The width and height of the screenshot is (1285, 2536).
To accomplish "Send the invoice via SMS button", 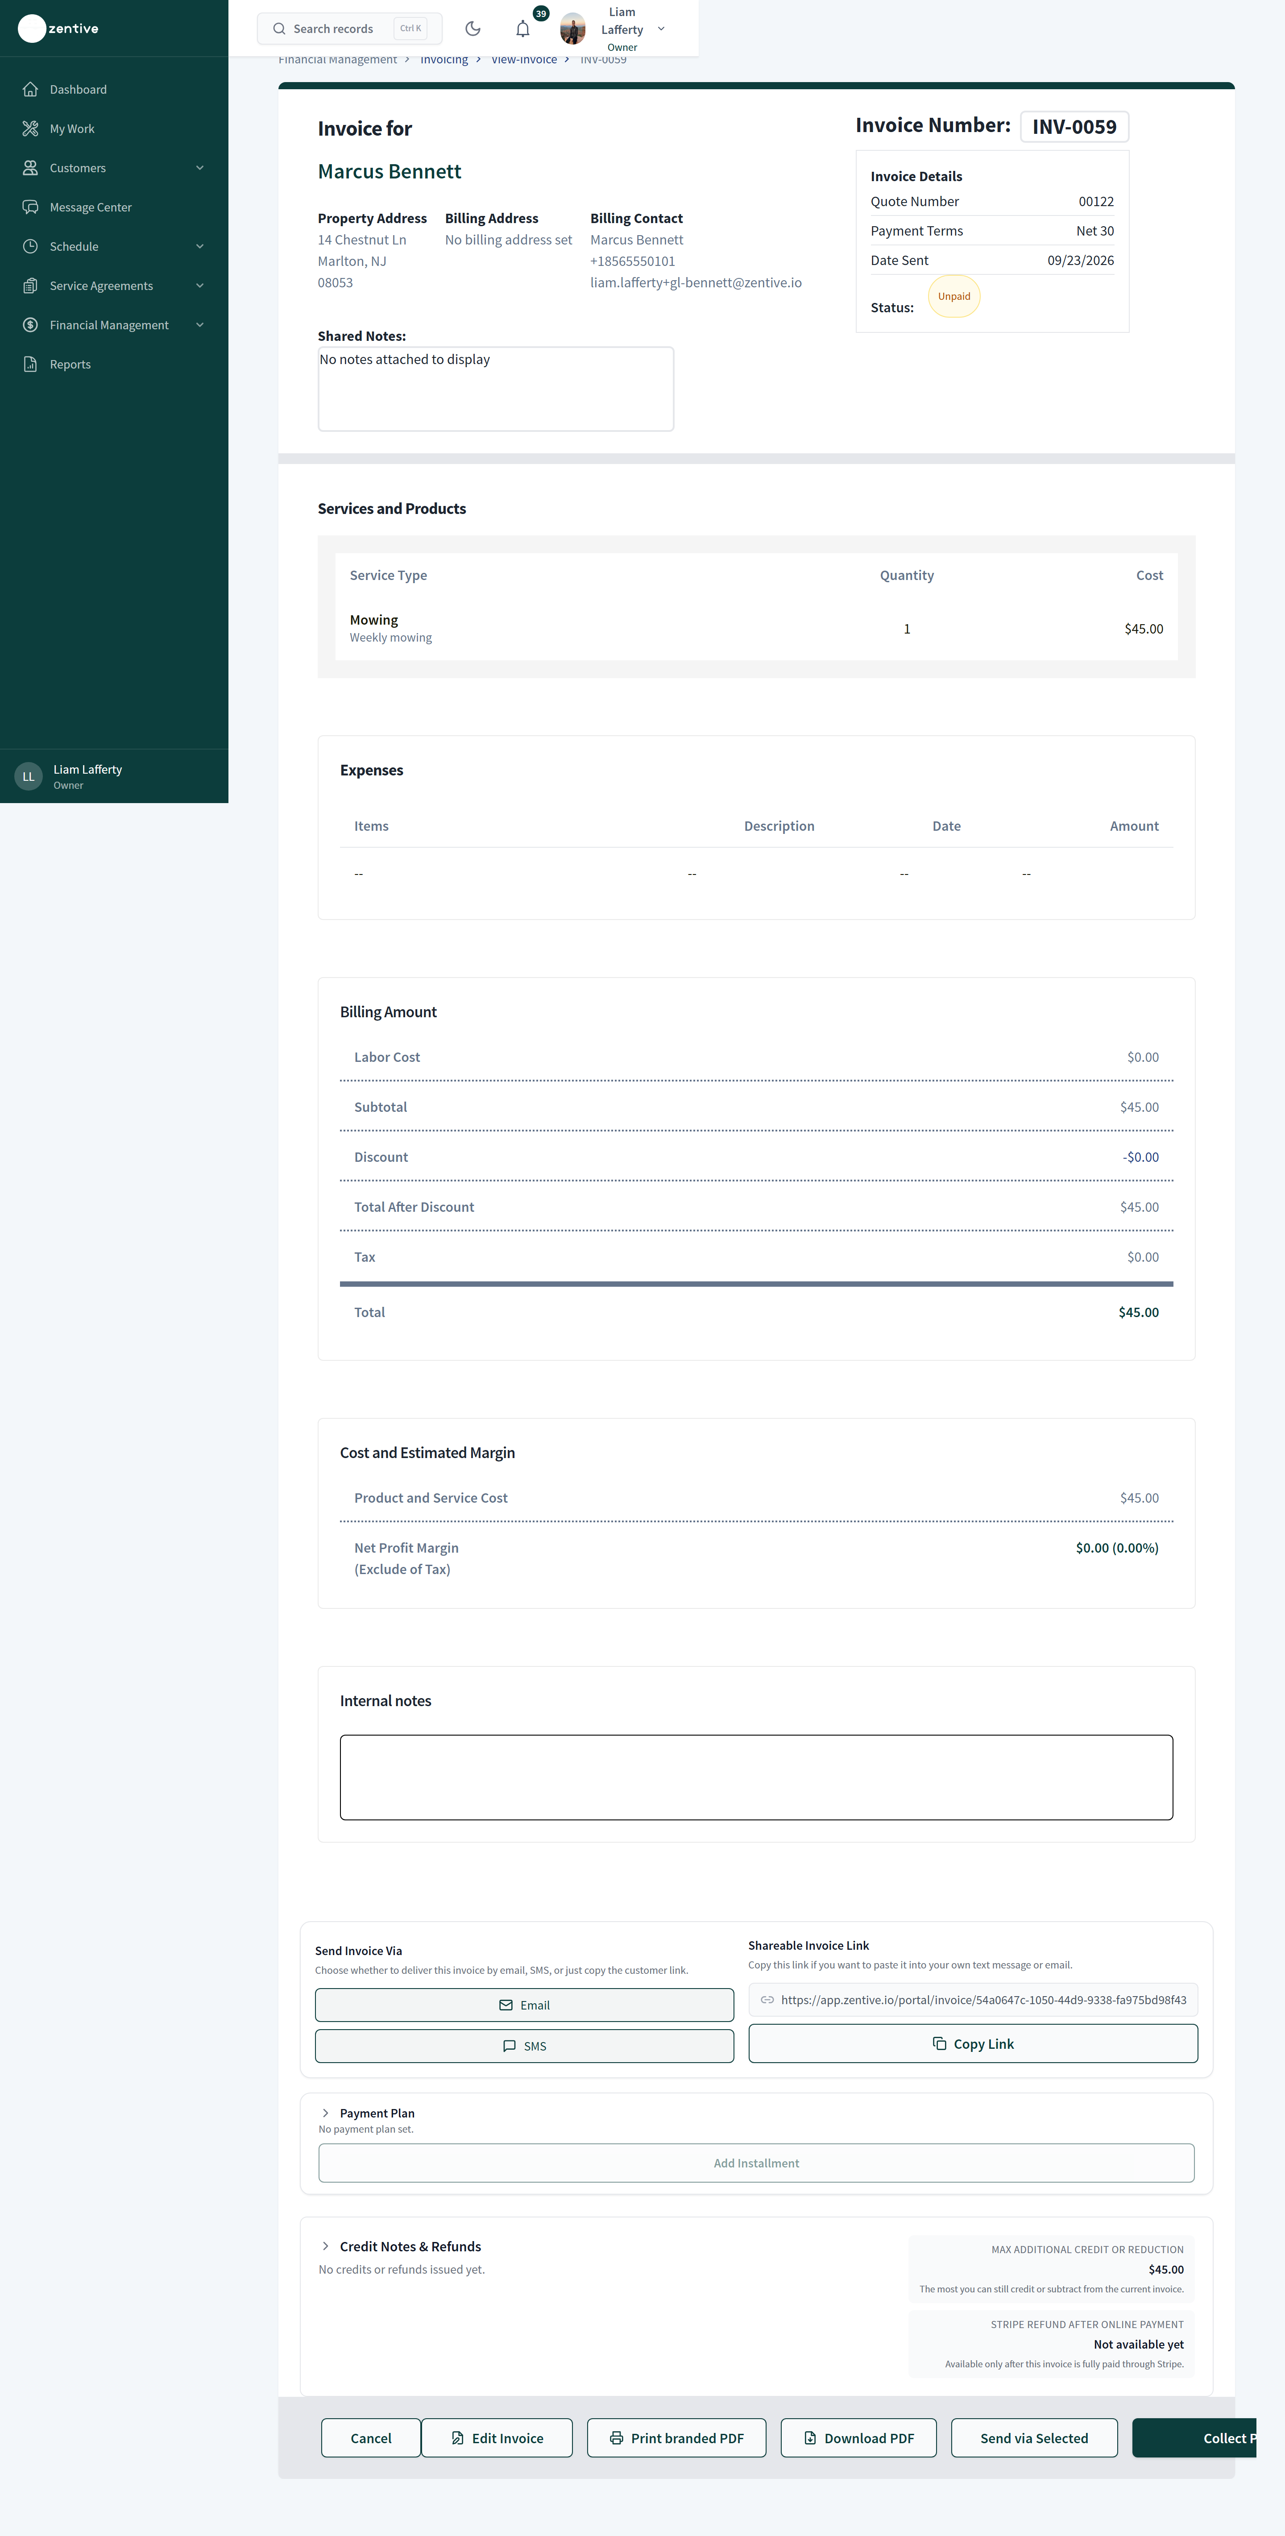I will click(x=524, y=2045).
